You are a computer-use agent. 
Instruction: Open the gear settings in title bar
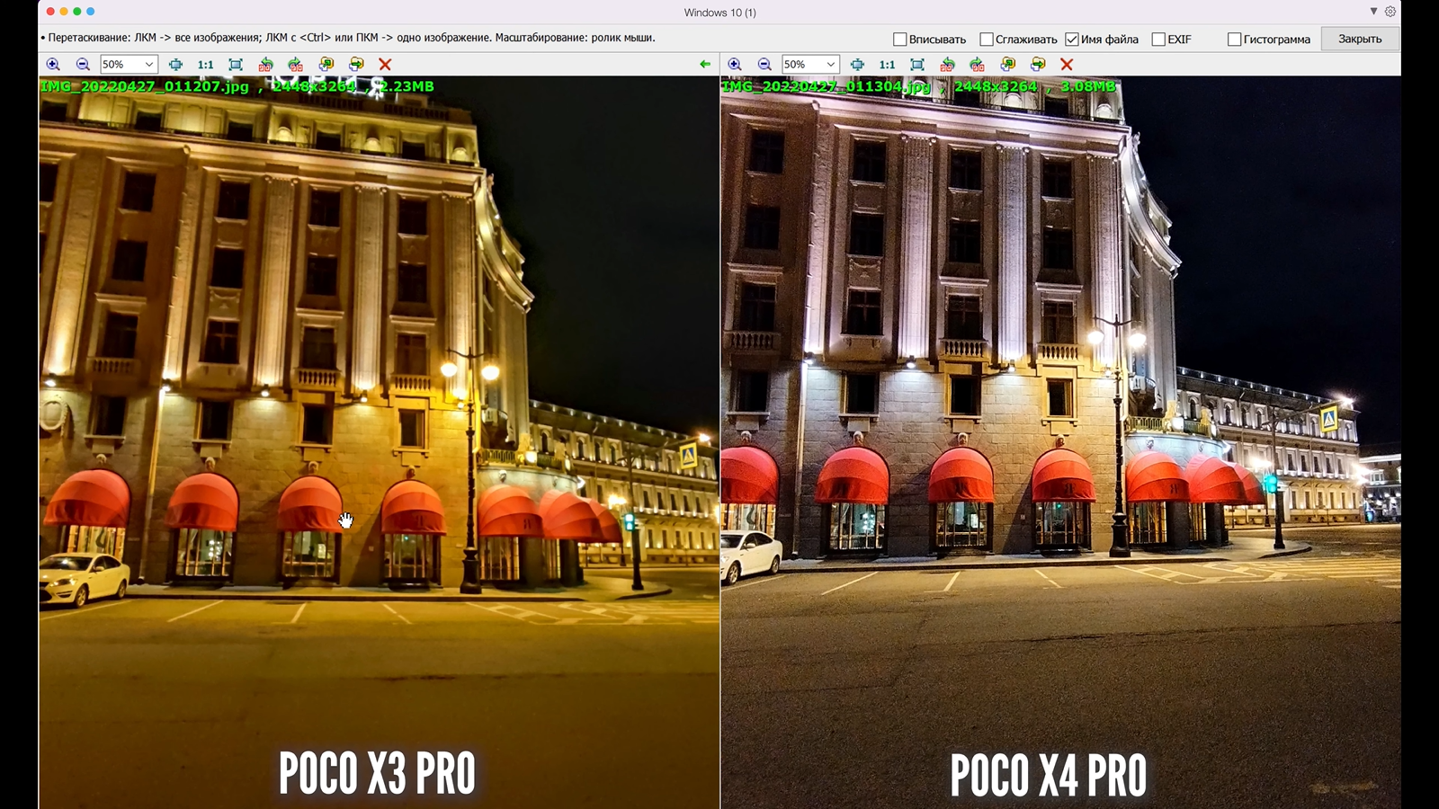click(x=1390, y=12)
